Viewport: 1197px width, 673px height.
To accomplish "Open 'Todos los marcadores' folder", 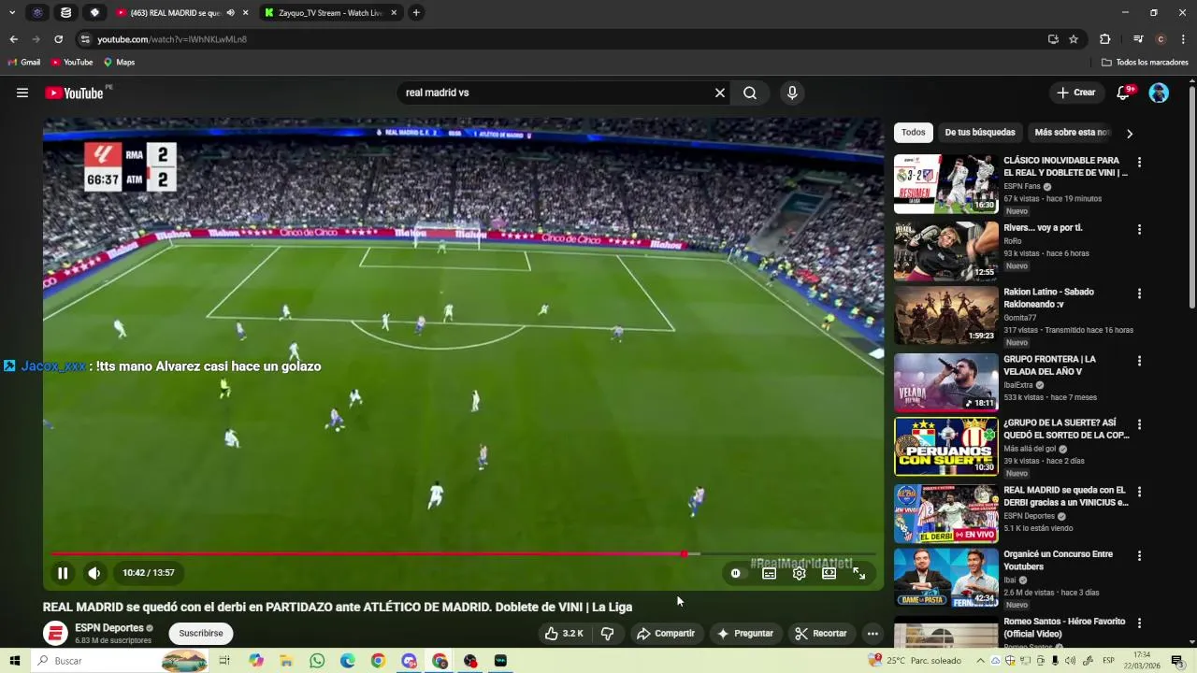I will (x=1145, y=63).
